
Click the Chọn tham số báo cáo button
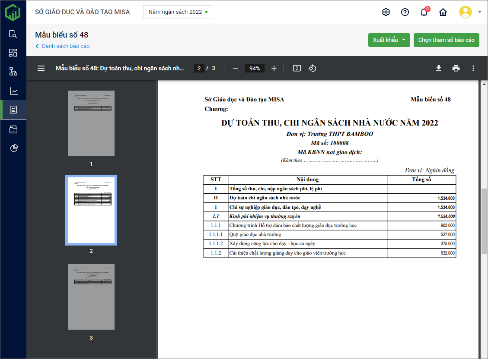(446, 40)
